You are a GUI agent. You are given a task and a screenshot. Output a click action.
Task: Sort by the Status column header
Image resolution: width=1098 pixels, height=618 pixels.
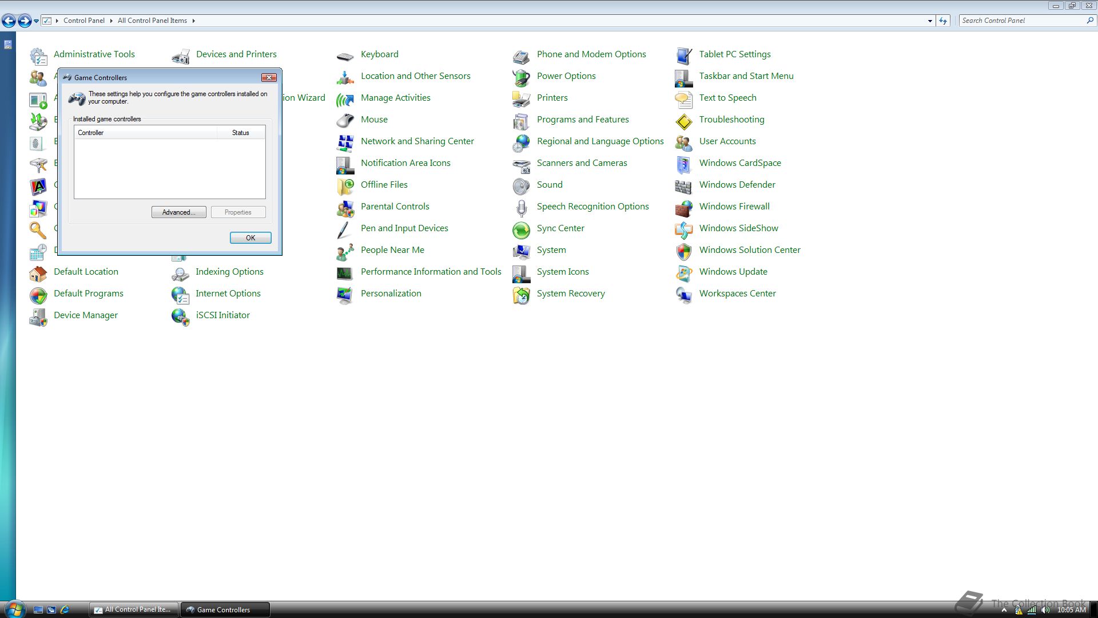point(241,132)
